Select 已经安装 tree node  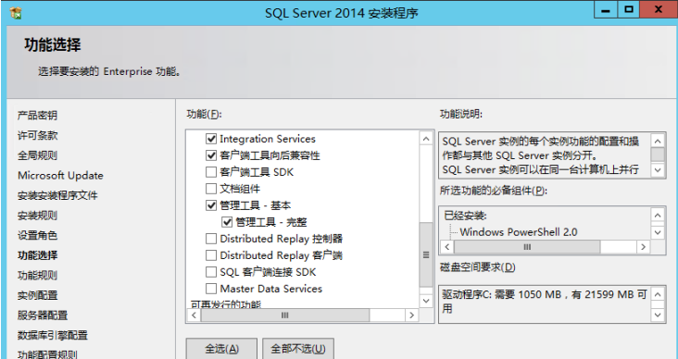pos(465,216)
